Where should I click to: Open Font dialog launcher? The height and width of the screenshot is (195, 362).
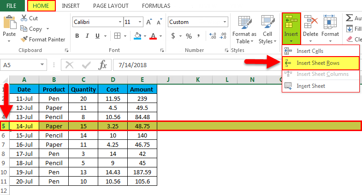click(x=162, y=51)
